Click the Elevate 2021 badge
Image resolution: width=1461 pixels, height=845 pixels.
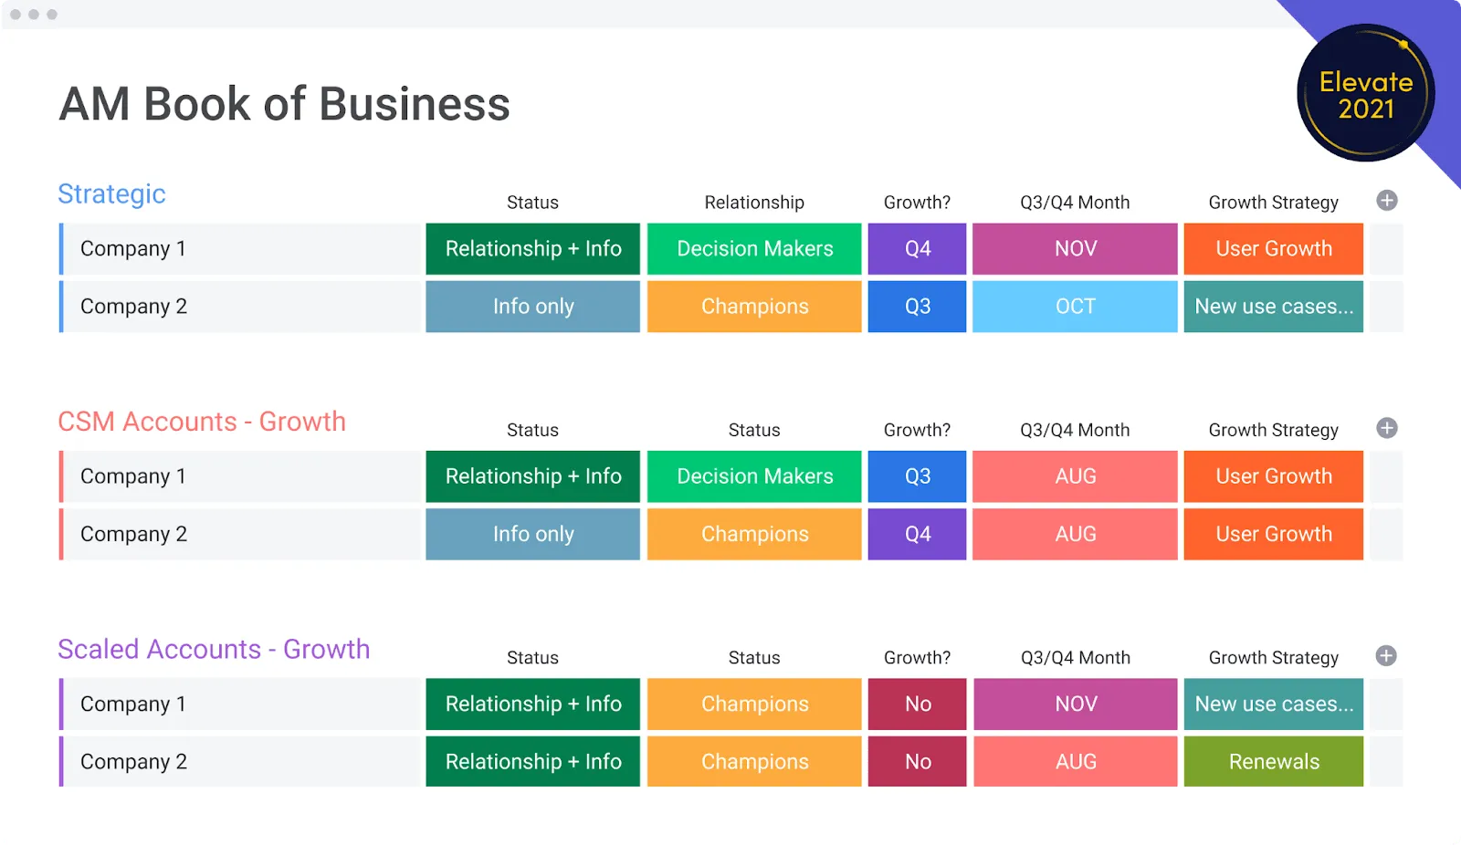1366,93
